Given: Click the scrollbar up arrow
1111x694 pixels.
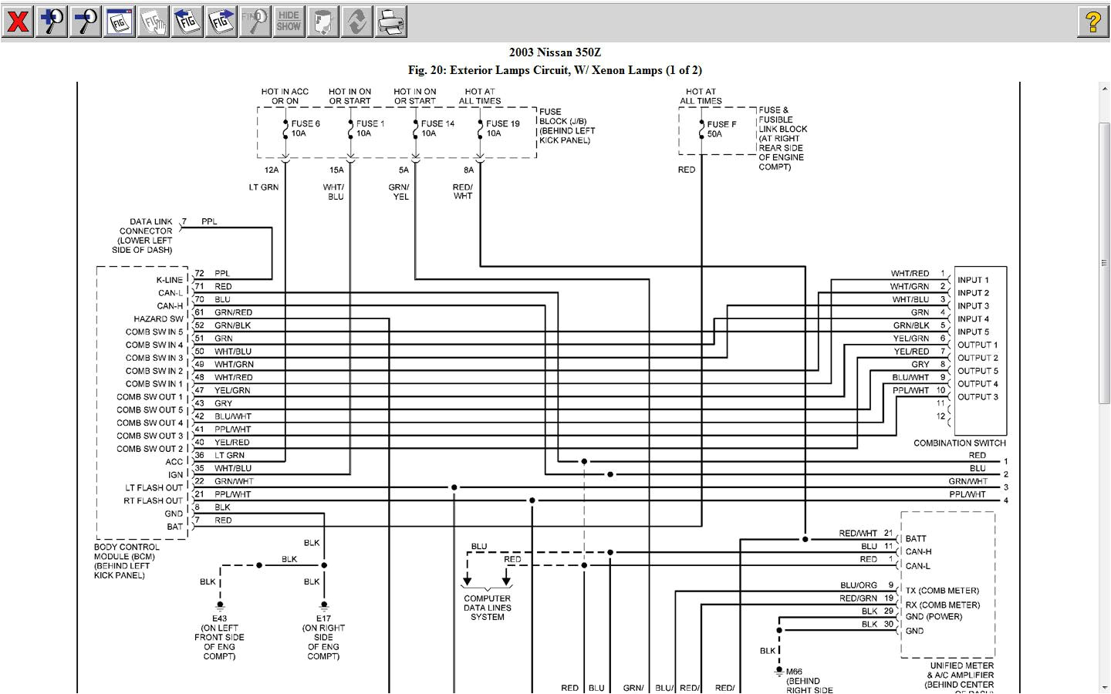Looking at the screenshot, I should point(1104,89).
